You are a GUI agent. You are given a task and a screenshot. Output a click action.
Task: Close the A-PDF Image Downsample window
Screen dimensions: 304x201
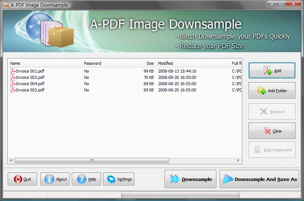tap(293, 4)
